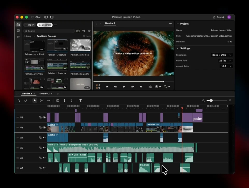Zoom in timeline with plus magnifier
The image size is (249, 188).
(x=230, y=100)
